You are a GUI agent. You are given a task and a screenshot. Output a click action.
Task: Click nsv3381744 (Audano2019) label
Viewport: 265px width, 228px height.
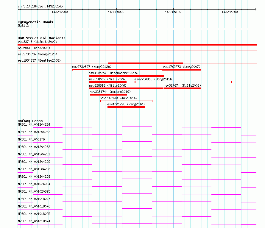tap(110, 92)
